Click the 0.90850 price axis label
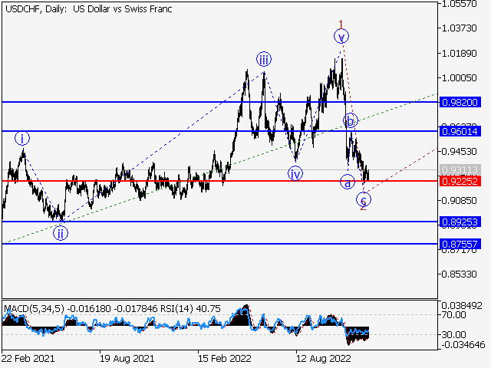Screen dimensions: 491x368 [x=459, y=200]
